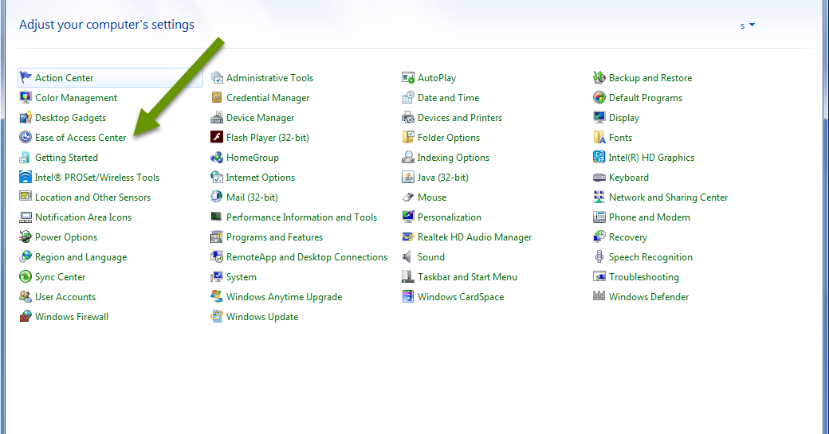Click the Action Center flag icon
Screen dimensions: 829x434
click(26, 77)
